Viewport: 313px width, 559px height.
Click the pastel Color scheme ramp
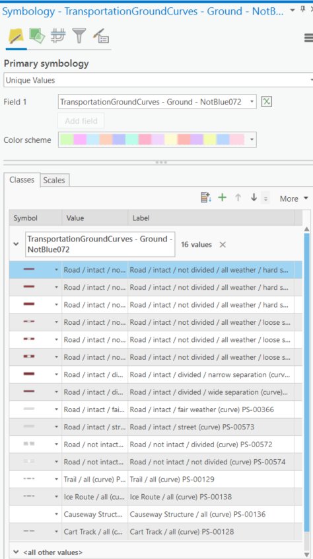tap(153, 140)
